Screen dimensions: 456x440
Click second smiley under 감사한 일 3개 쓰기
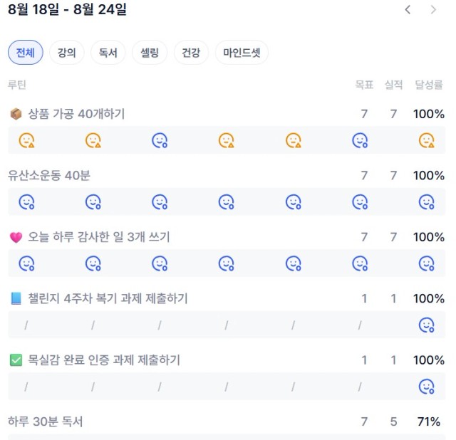(x=93, y=263)
